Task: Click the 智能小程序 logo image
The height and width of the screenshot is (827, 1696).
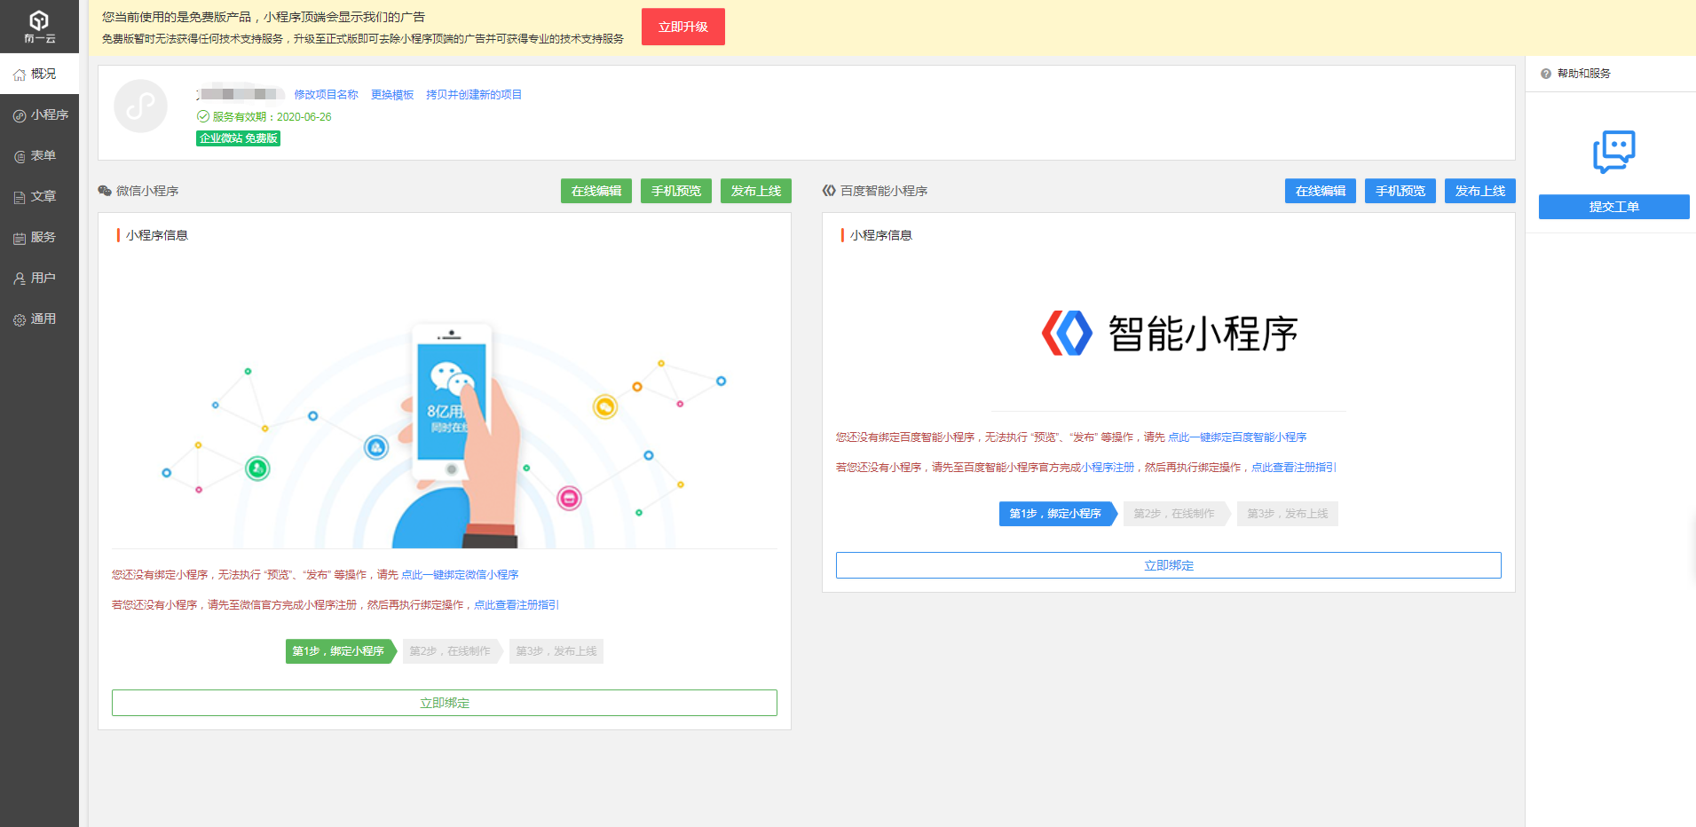Action: point(1169,334)
